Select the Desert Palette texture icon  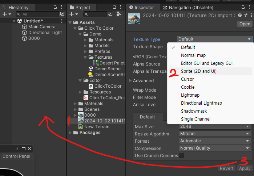[x=96, y=63]
